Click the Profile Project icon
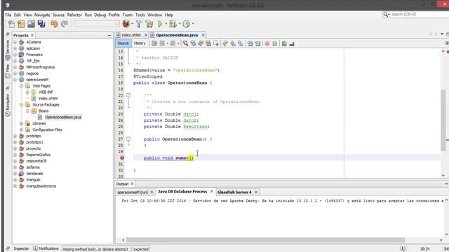The width and height of the screenshot is (449, 252). click(187, 24)
